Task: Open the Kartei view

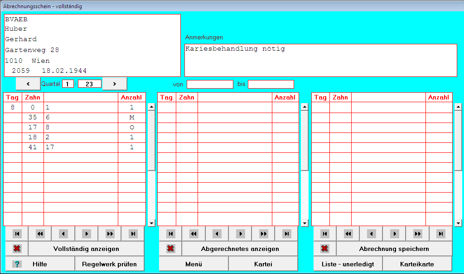Action: [263, 264]
